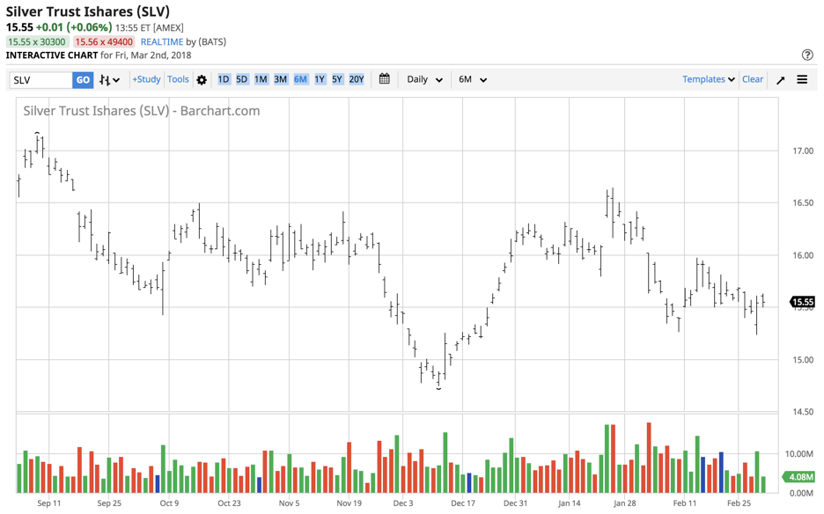Focus the SLV symbol input field
The width and height of the screenshot is (824, 514).
coord(40,80)
